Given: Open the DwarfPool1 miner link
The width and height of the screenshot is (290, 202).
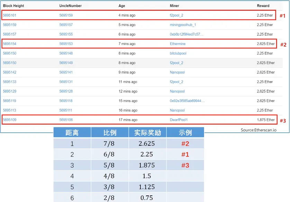Looking at the screenshot, I should [x=179, y=120].
